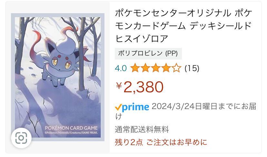
Task: Click the ヒスイゾロア line of the title
Action: tap(142, 38)
